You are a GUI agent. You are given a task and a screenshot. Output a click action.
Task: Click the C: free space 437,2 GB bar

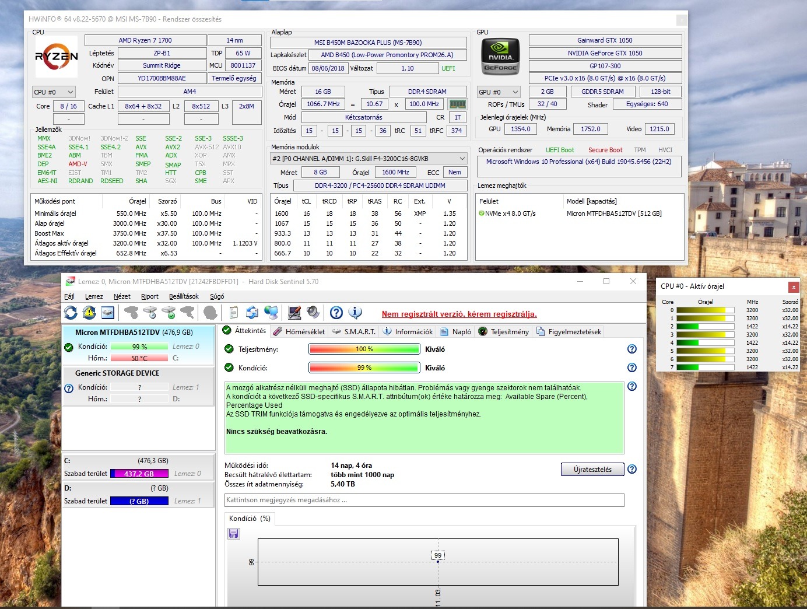coord(139,474)
